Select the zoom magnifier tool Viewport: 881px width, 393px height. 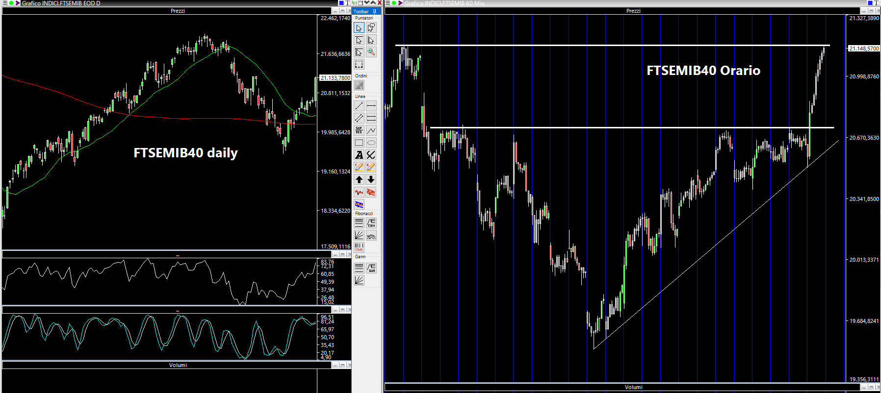[371, 52]
